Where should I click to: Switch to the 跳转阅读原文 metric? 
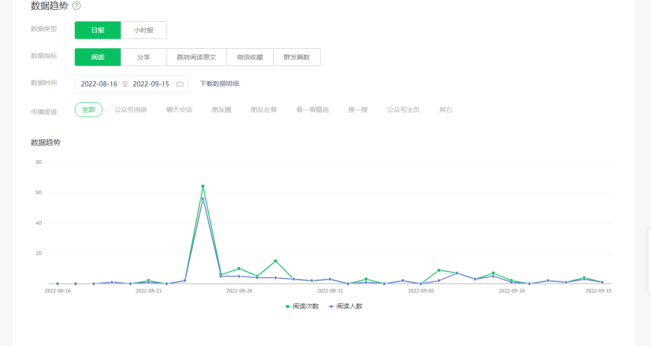(197, 57)
